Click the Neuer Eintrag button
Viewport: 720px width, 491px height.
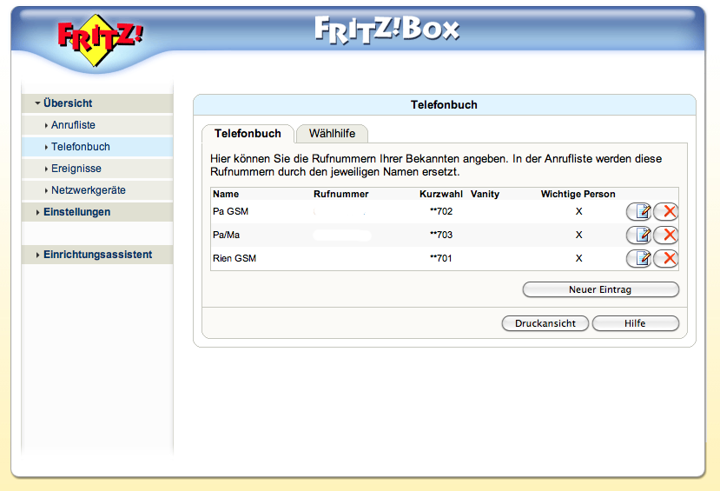click(x=601, y=290)
